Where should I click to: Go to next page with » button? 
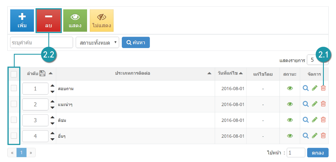(31, 152)
